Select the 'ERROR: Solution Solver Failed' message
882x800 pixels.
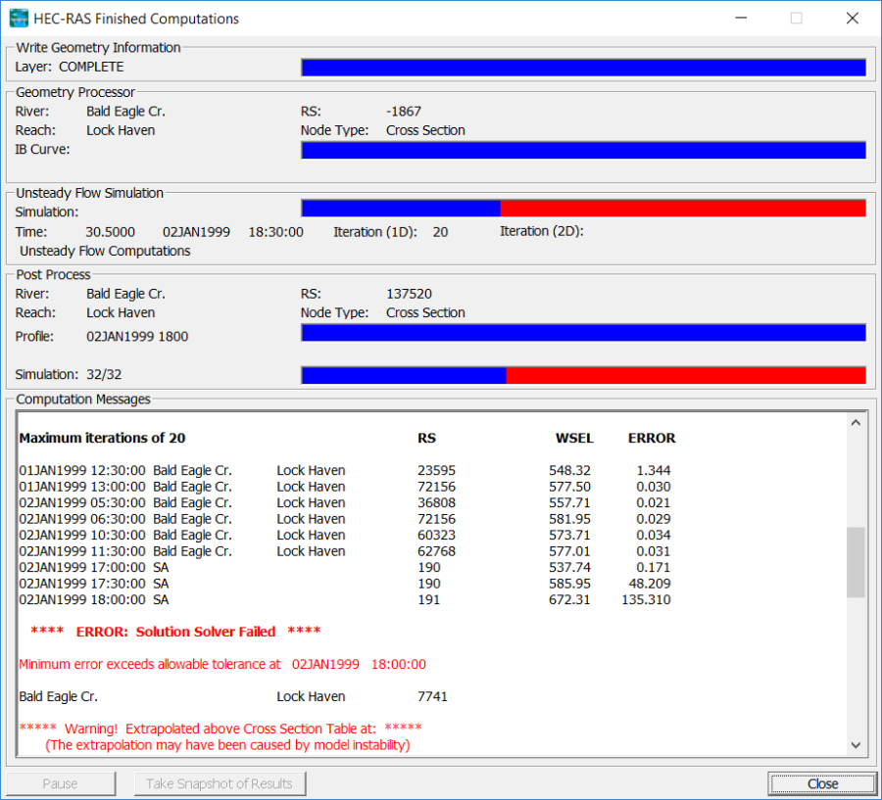coord(175,632)
